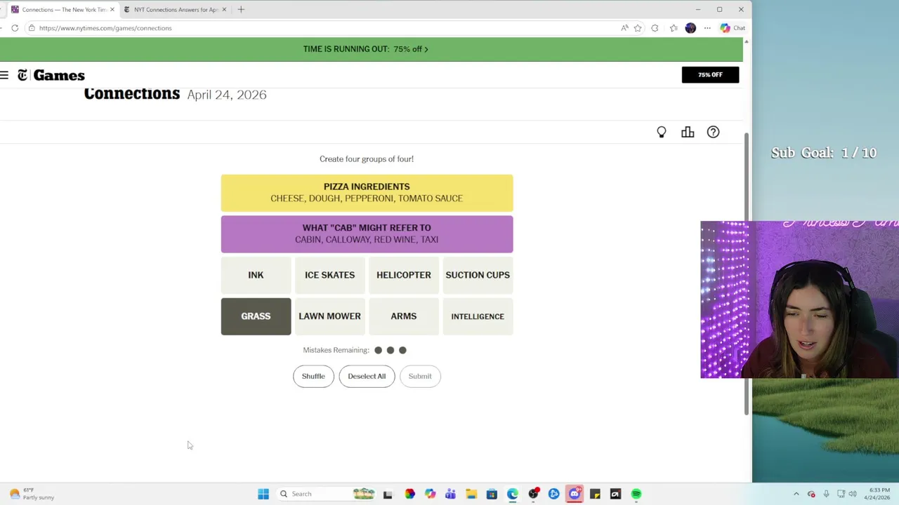Click the microphone icon in system tray

826,494
